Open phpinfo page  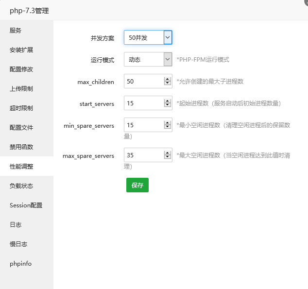pos(27,264)
